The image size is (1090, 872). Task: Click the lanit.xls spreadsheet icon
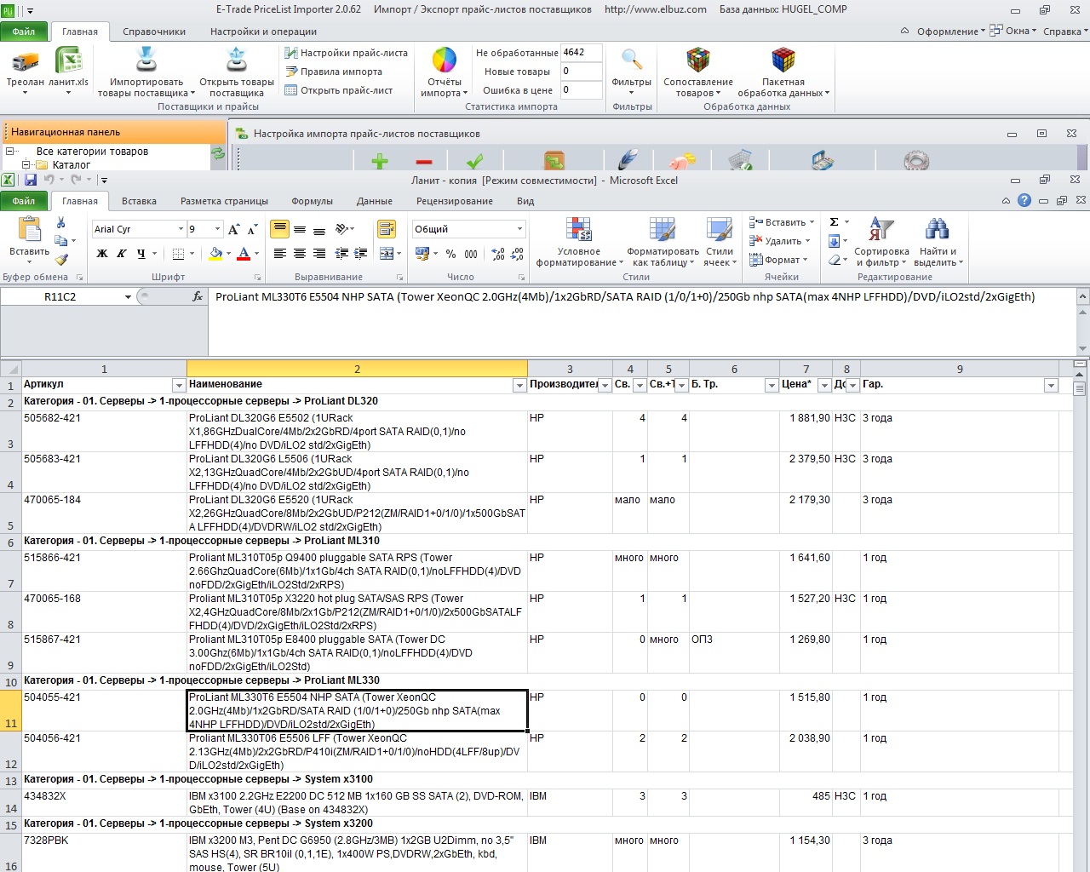tap(68, 60)
